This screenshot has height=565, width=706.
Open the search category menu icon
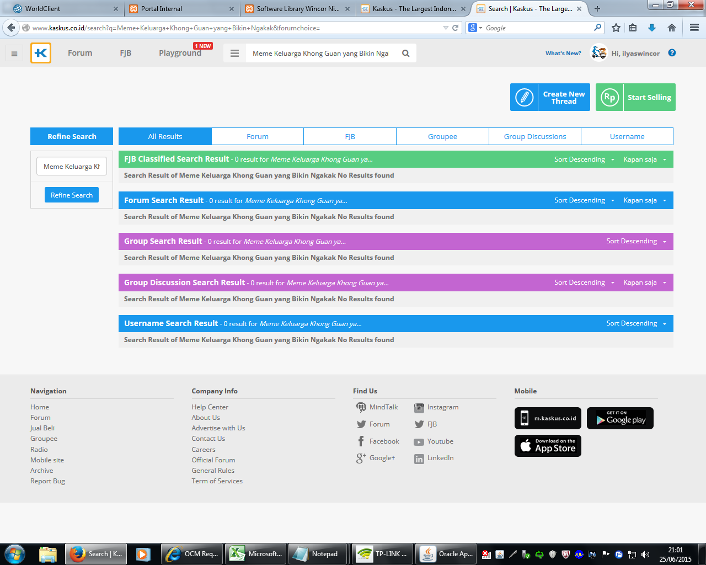coord(234,54)
